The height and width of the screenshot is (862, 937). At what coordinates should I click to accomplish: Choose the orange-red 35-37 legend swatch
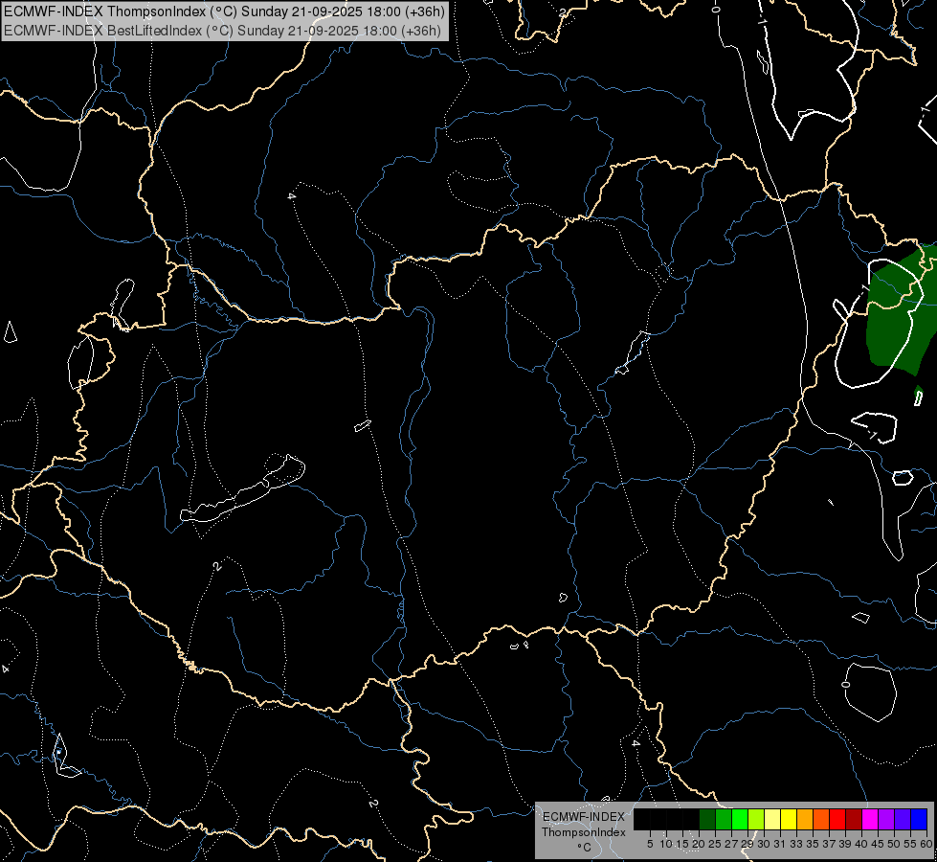pyautogui.click(x=821, y=819)
